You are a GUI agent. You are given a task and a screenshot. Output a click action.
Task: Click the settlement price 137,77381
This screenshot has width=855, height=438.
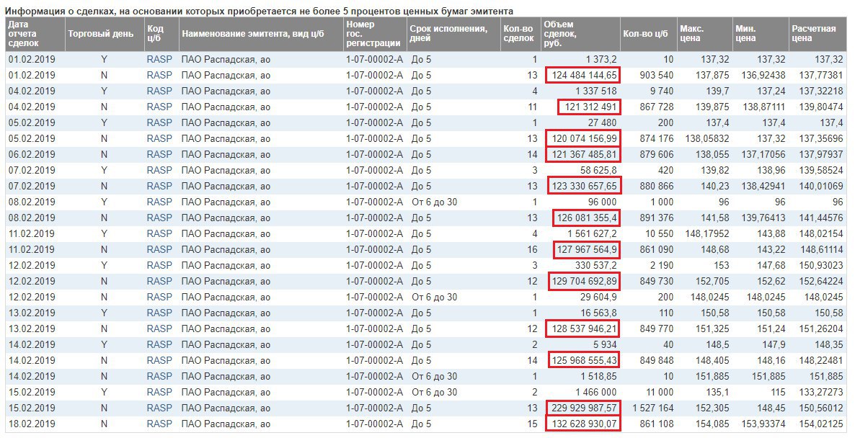click(x=820, y=75)
